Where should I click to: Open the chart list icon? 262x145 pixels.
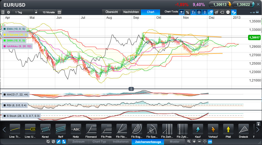[x=3, y=12]
